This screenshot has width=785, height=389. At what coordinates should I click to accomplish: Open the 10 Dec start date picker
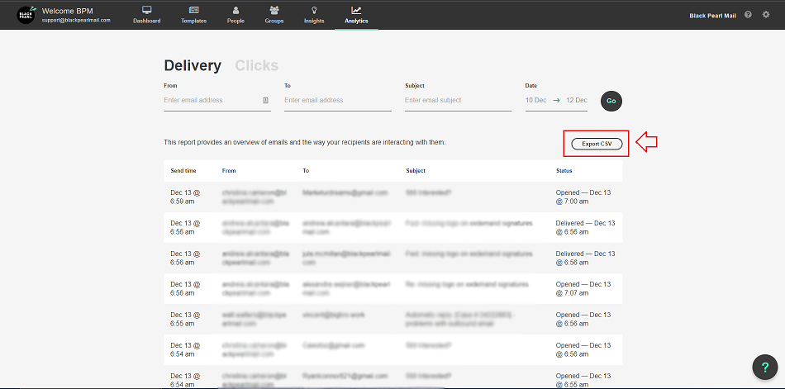(535, 101)
